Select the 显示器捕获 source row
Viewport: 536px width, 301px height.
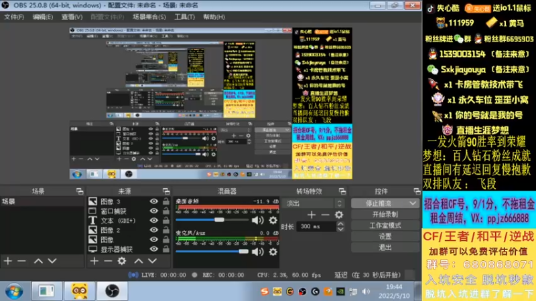coord(129,249)
